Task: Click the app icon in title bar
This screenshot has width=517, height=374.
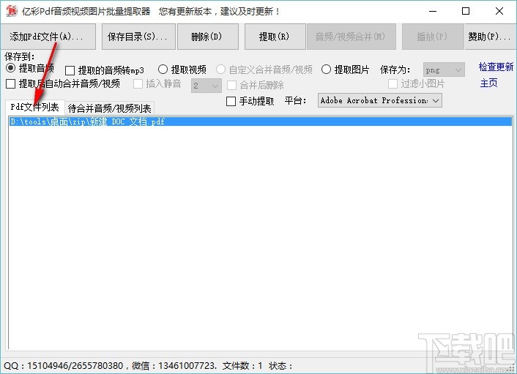Action: [12, 11]
